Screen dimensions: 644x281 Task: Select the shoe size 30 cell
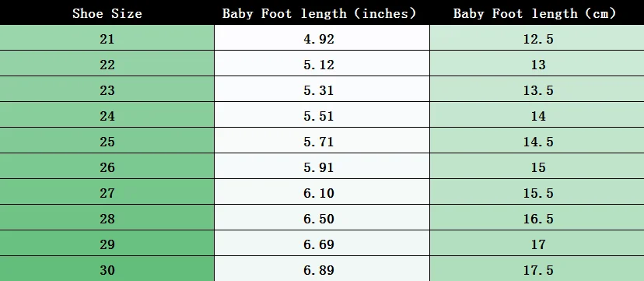[107, 269]
